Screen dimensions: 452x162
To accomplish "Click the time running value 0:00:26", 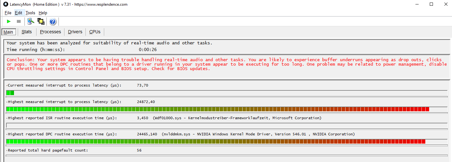I will [x=148, y=49].
